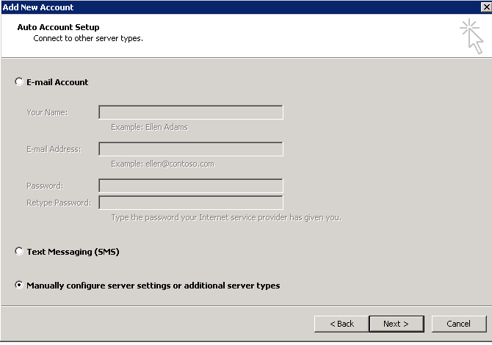Click the 'Example: ellen@contoso.com' hint text
492x345 pixels.
coord(162,164)
